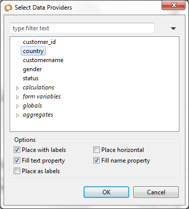The height and width of the screenshot is (209, 189).
Task: Expand the form variables node
Action: coord(17,97)
